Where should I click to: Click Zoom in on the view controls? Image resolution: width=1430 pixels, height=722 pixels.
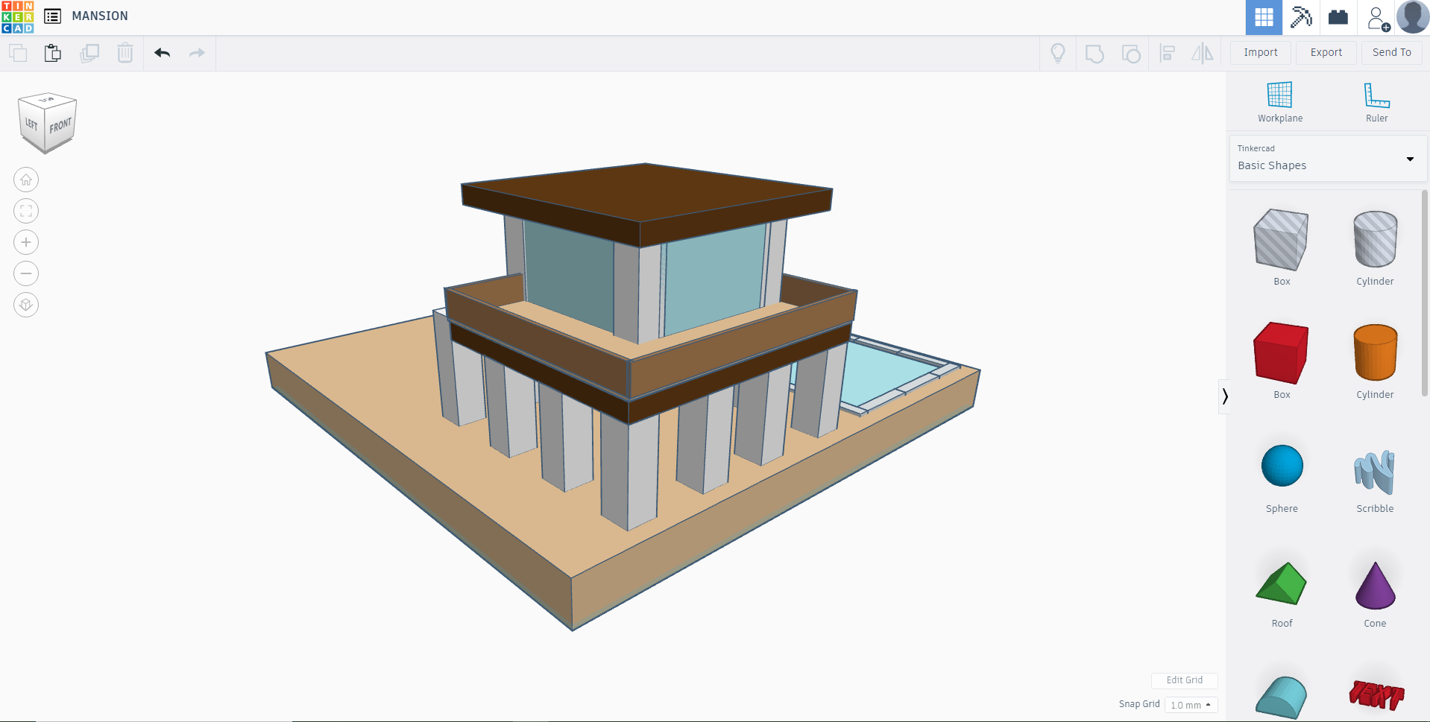tap(26, 241)
